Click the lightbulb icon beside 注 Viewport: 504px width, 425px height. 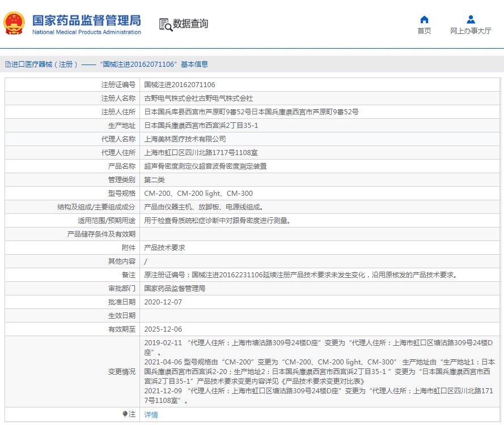pyautogui.click(x=125, y=414)
